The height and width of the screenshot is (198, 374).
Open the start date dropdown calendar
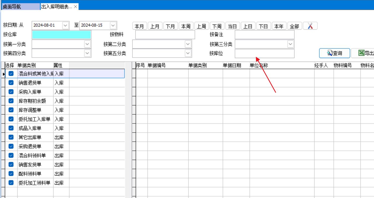[x=65, y=26]
